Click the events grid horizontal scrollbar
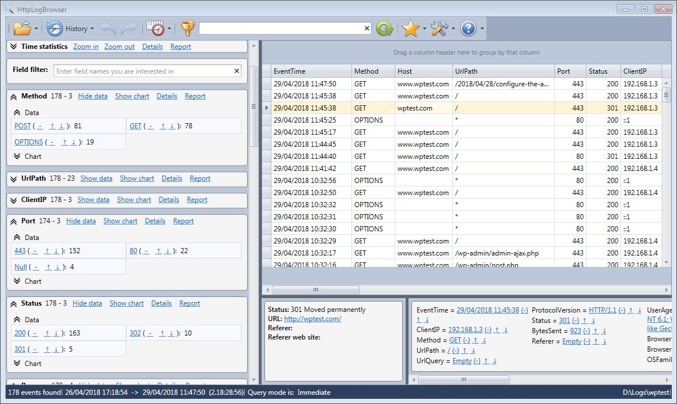This screenshot has height=404, width=677. (x=316, y=289)
